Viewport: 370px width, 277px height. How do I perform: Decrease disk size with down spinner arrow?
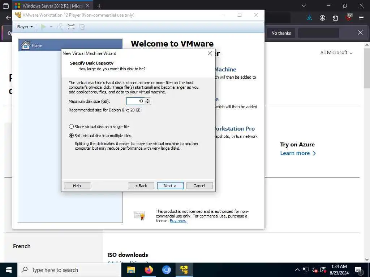point(148,103)
